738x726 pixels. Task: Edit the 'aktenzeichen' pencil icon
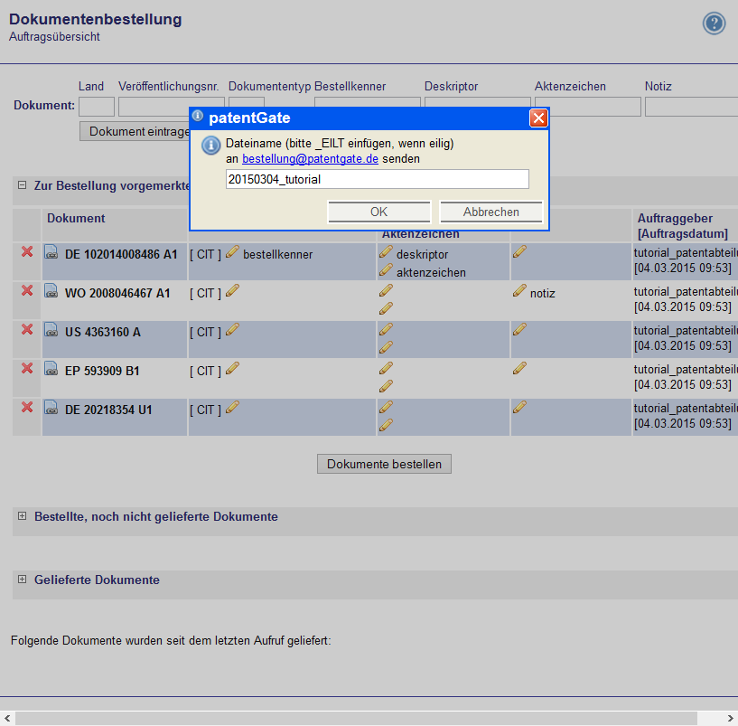386,270
